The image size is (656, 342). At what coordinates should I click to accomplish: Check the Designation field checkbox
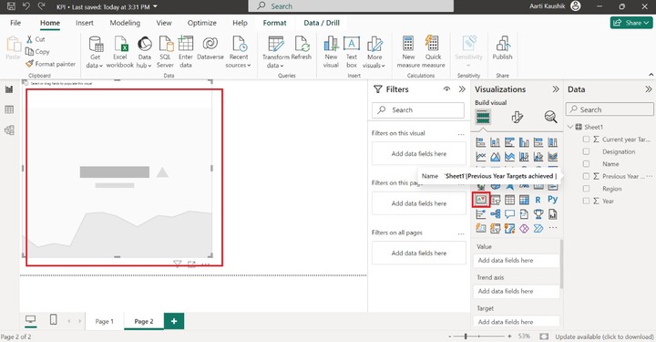tap(586, 151)
